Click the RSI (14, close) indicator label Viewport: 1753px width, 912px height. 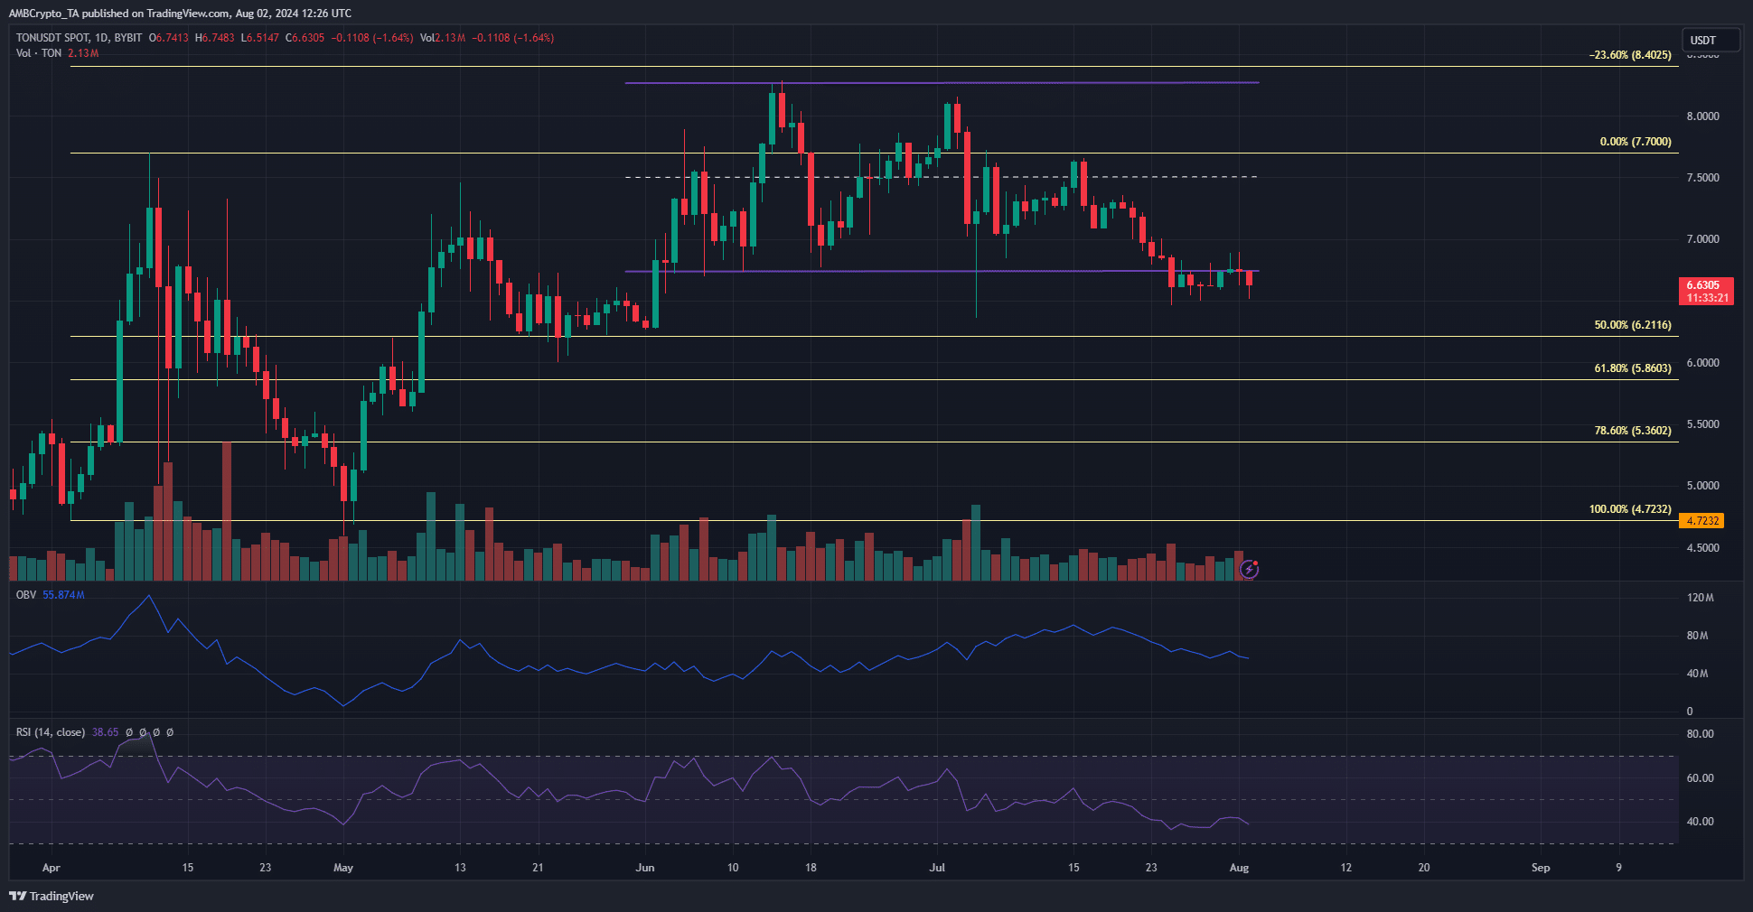[x=51, y=732]
